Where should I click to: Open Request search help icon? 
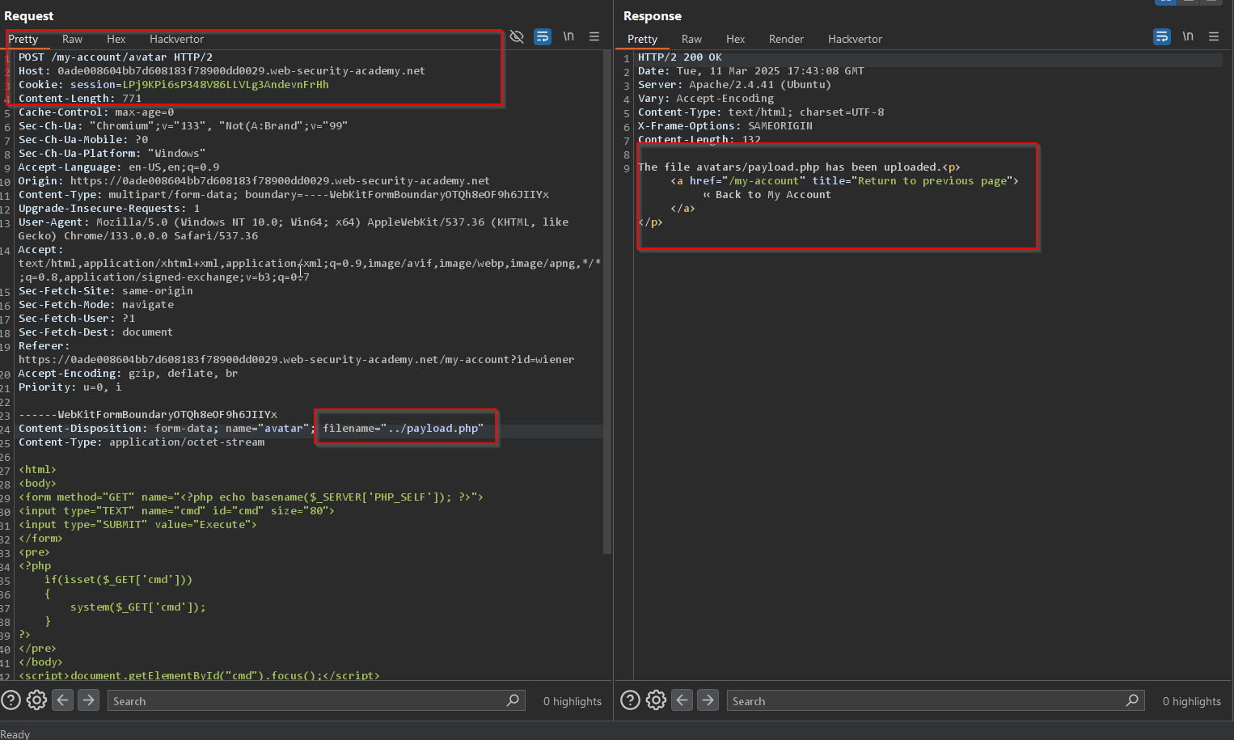11,700
